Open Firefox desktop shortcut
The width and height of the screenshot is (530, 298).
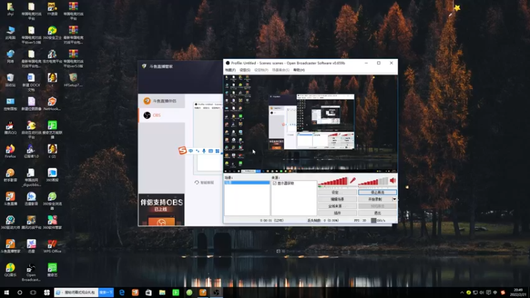click(11, 152)
